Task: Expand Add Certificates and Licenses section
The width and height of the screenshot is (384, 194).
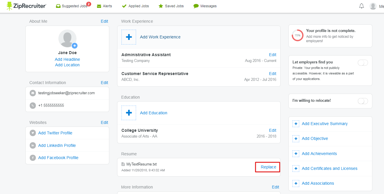Action: coord(329,168)
